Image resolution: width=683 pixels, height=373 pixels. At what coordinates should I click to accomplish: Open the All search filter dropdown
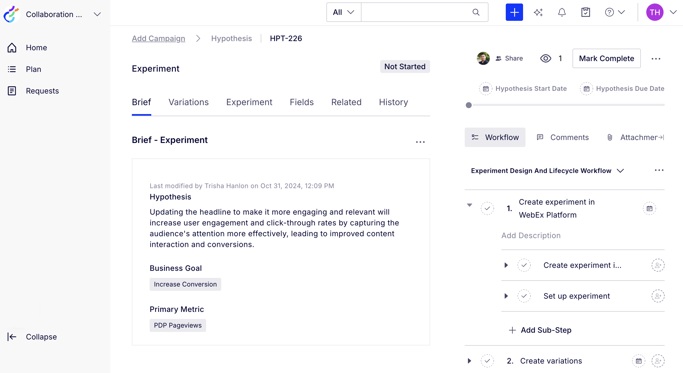(x=343, y=12)
